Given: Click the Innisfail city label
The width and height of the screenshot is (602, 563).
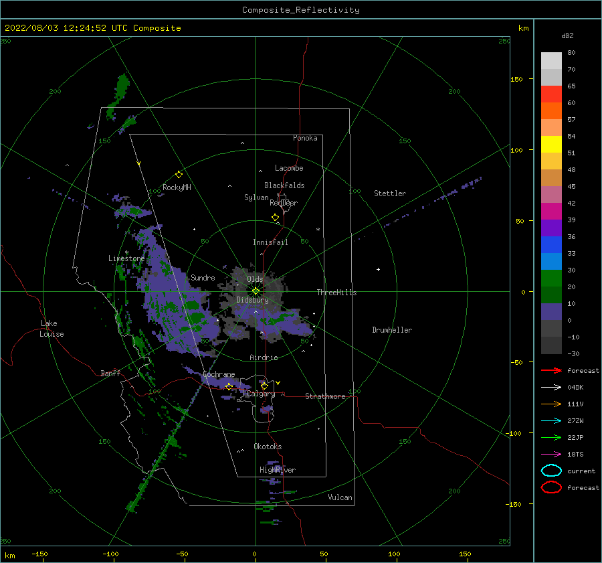Looking at the screenshot, I should pos(270,242).
